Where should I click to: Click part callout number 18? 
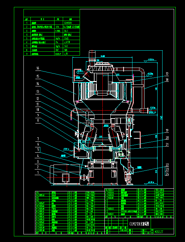(x=167, y=80)
